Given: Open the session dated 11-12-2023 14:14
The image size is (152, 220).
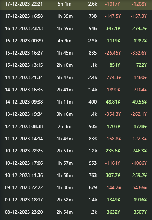Looking at the screenshot, I should [x=76, y=139].
